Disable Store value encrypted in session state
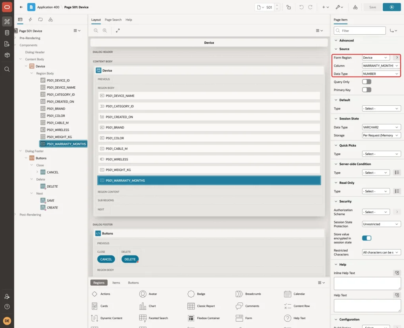404x328 pixels. (x=367, y=238)
